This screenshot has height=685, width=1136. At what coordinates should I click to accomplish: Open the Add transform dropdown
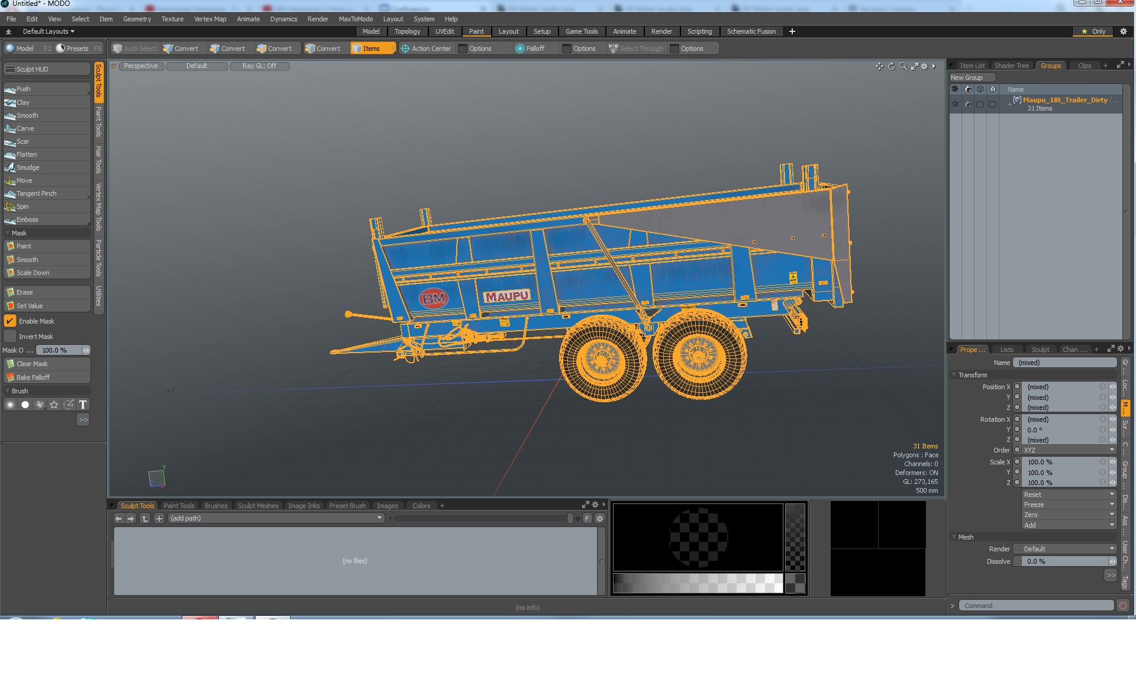[x=1069, y=525]
